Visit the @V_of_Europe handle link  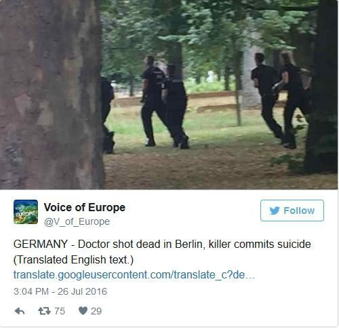[77, 222]
